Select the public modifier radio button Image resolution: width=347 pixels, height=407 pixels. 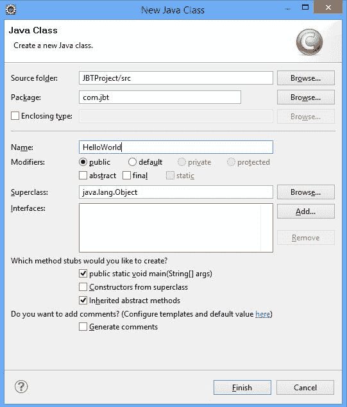pos(83,162)
